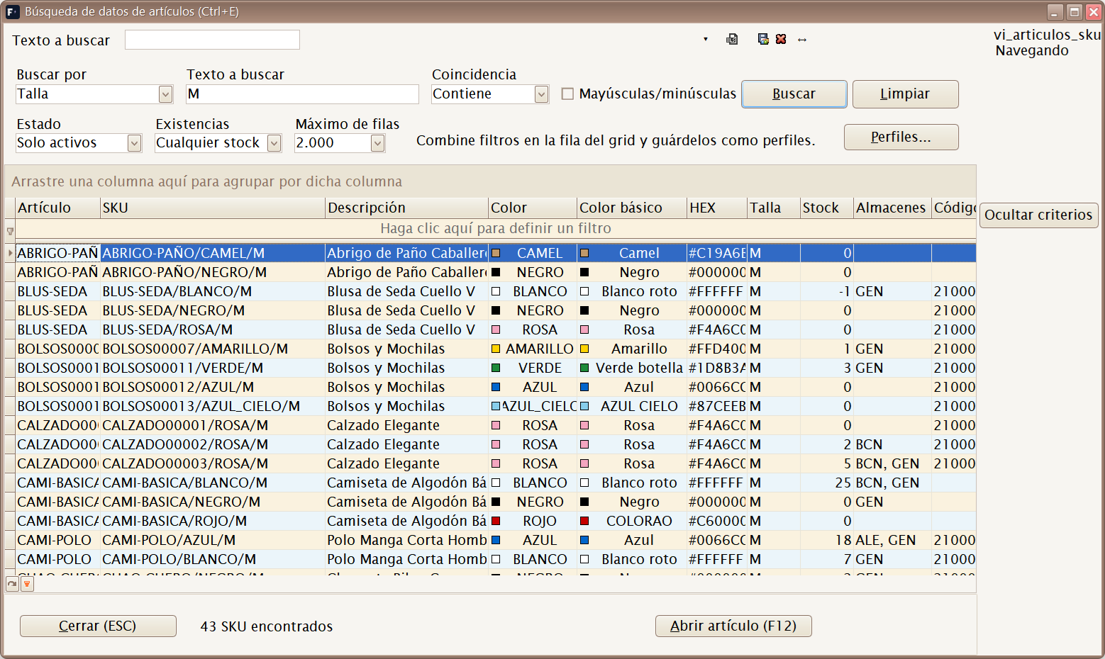Click the Texto a buscar field containing M
Screen dimensions: 1105x659
tap(302, 94)
